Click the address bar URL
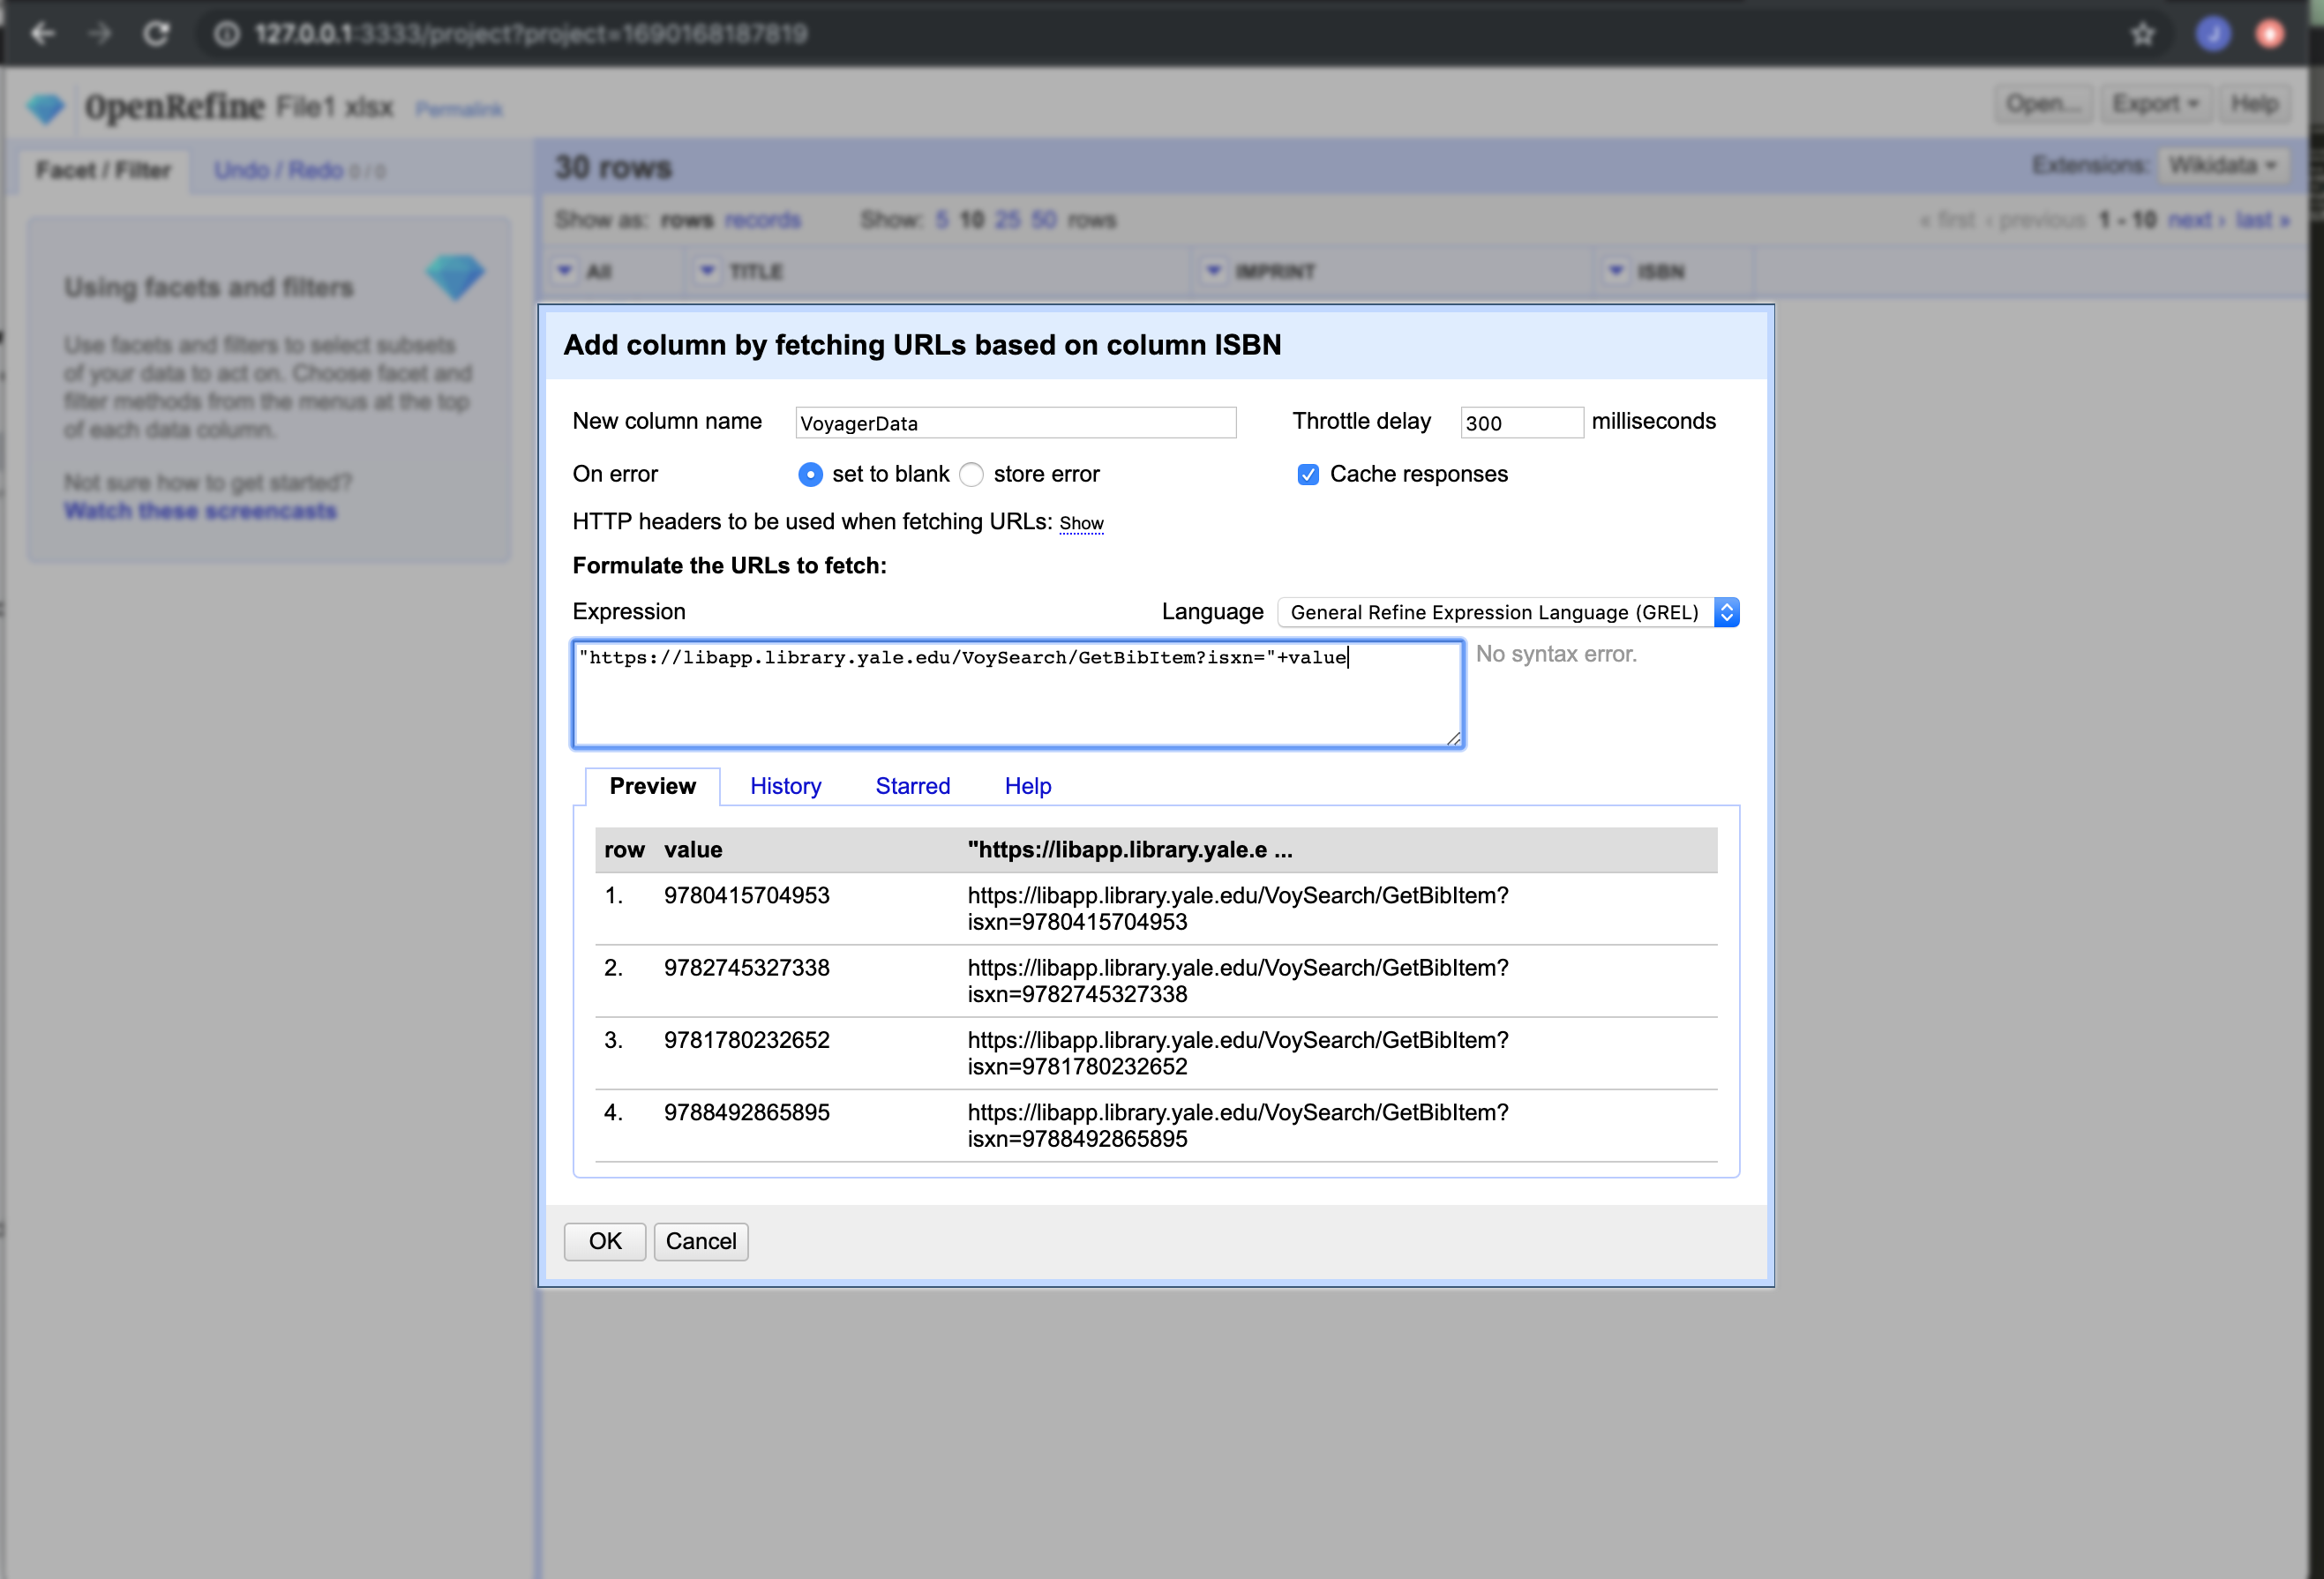Viewport: 2324px width, 1579px height. click(530, 34)
